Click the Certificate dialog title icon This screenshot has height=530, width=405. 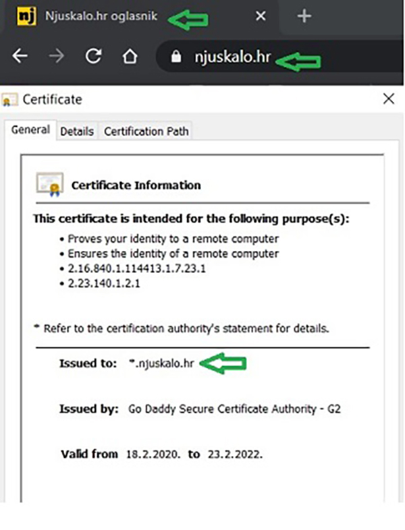coord(9,100)
